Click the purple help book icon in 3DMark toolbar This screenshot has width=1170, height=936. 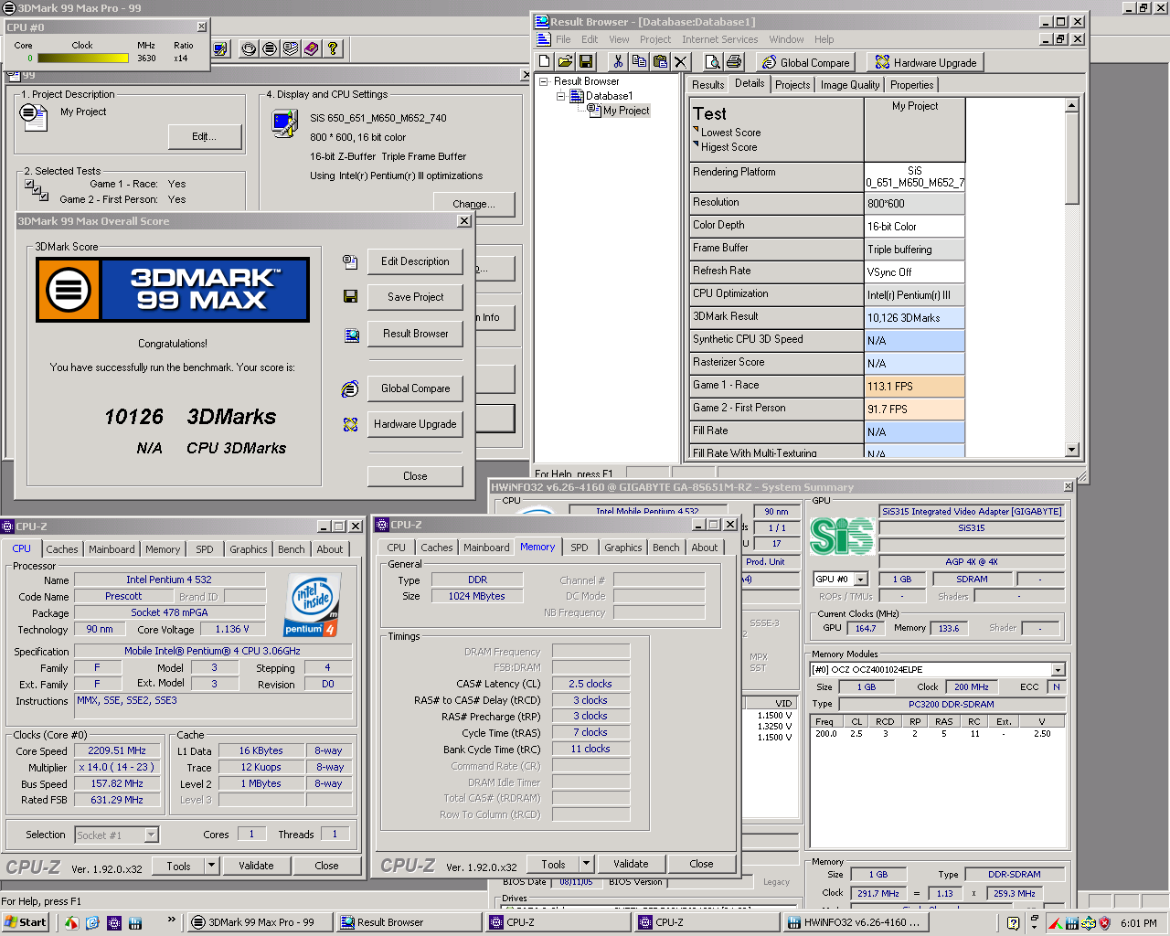point(312,48)
